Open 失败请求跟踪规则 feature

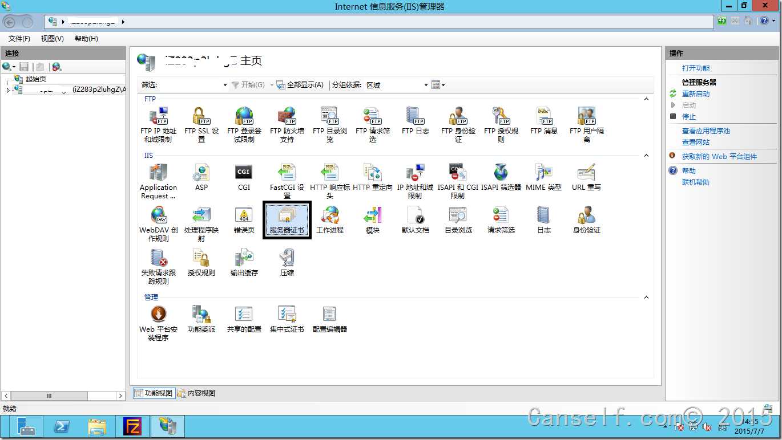point(158,266)
